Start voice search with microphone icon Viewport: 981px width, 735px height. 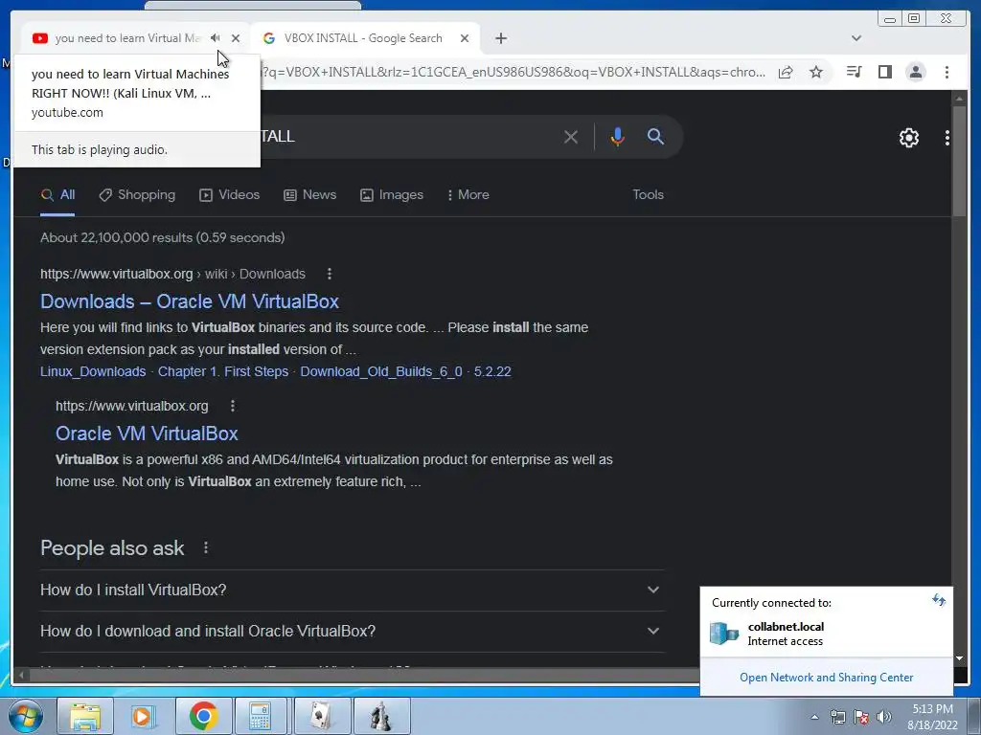point(617,136)
